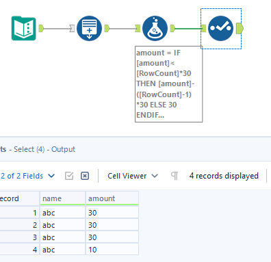Click output anchor of Select tool
Viewport: 271px width, 262px height.
click(240, 28)
